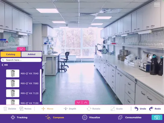Switch to the Catalog tab
The image size is (164, 123).
11,54
